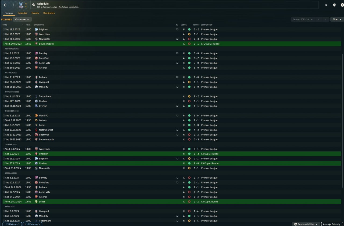Viewport: 344px width, 226px height.
Task: Click the Luton club badge
Action: [36, 125]
